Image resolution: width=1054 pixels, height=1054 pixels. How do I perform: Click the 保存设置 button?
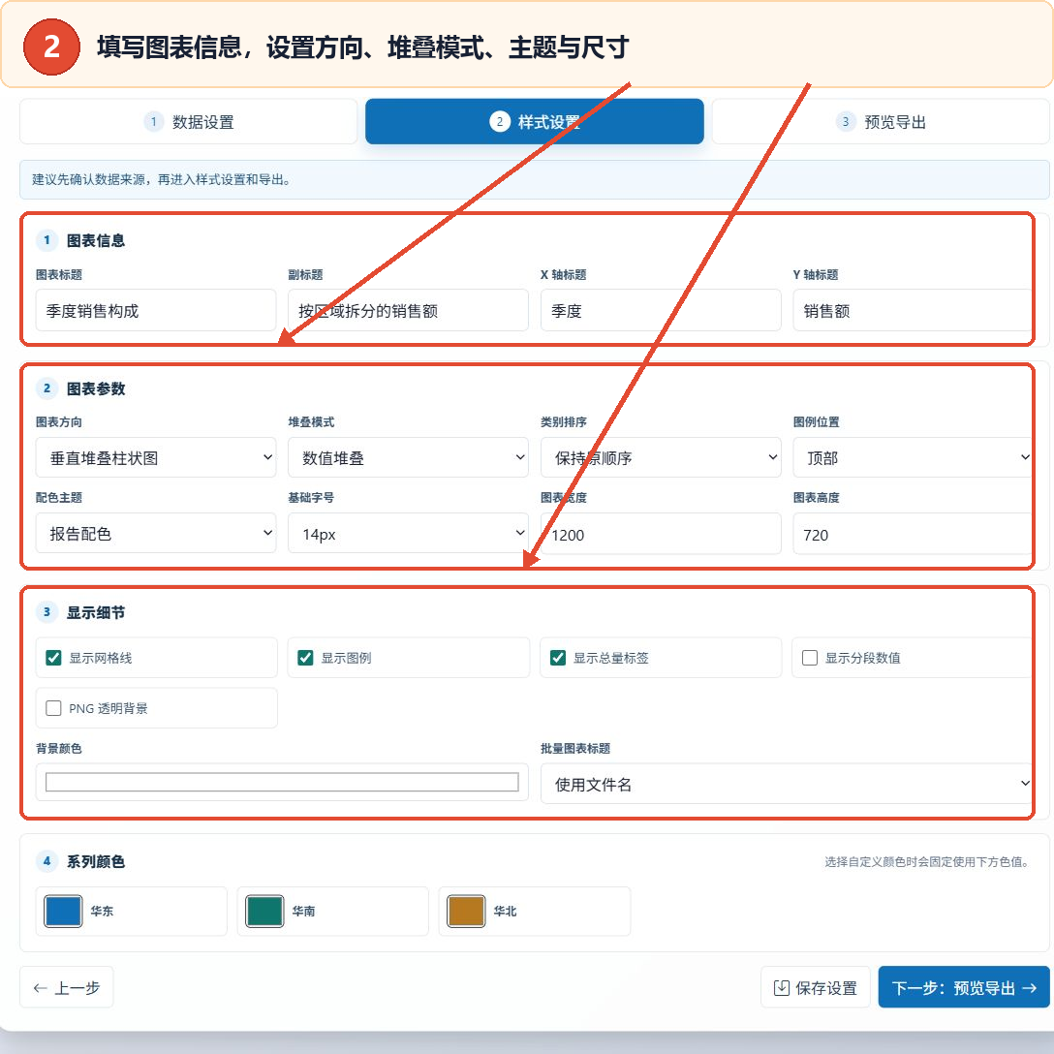point(816,987)
